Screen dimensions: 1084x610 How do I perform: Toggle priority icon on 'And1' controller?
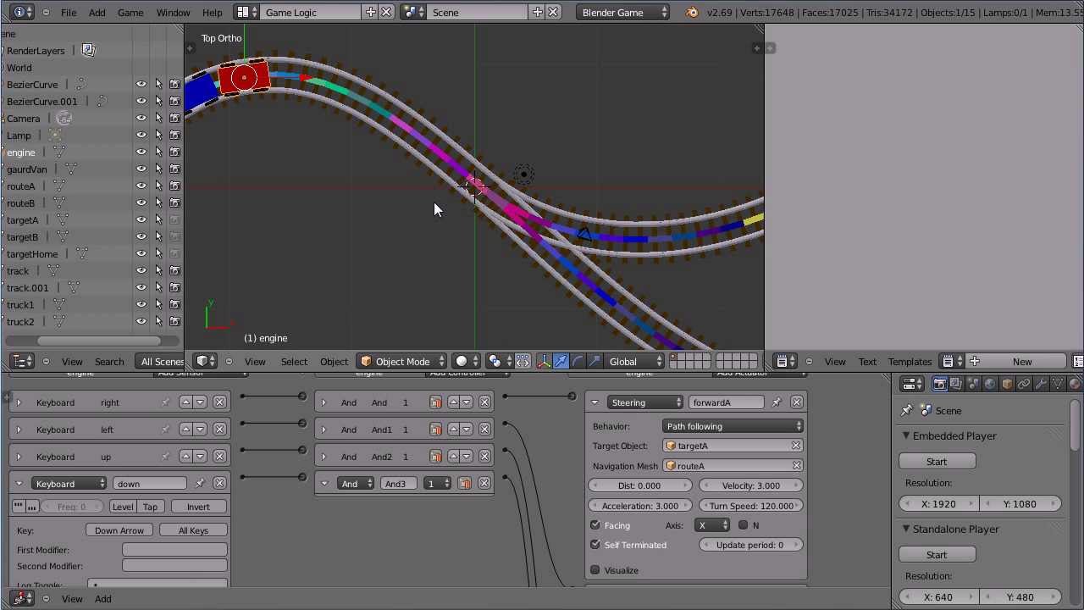(x=435, y=430)
